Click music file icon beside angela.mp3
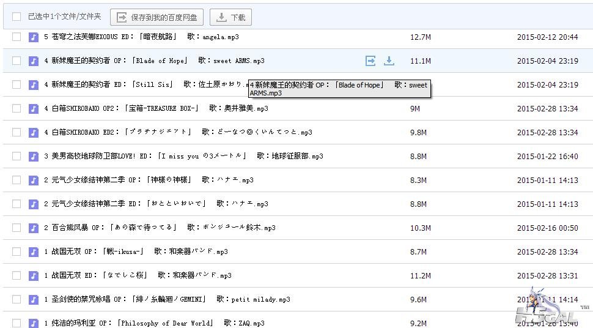This screenshot has width=593, height=328. point(34,37)
